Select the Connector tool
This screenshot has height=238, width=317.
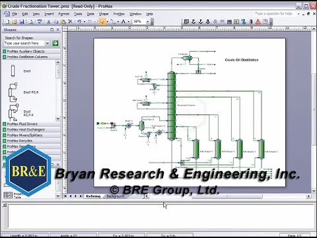[x=112, y=22]
